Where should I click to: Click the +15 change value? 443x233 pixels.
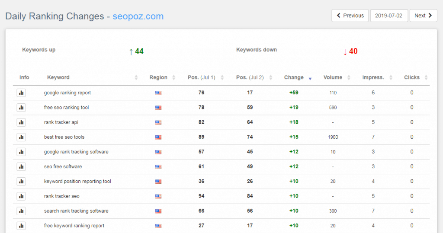point(294,137)
